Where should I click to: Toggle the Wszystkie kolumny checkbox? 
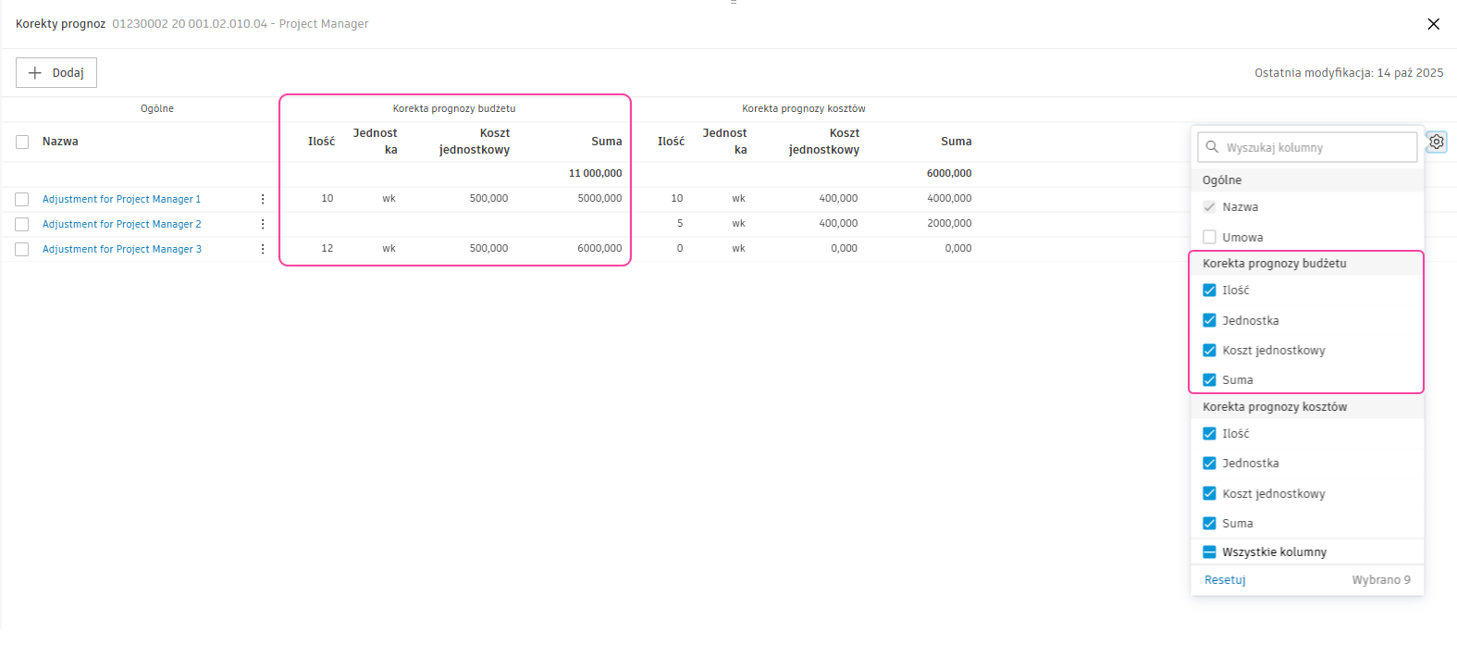click(1209, 552)
